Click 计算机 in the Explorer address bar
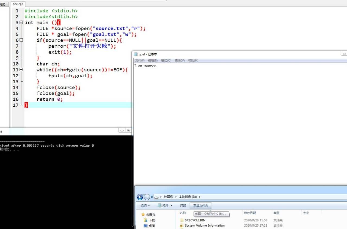This screenshot has height=229, width=347. click(x=168, y=197)
